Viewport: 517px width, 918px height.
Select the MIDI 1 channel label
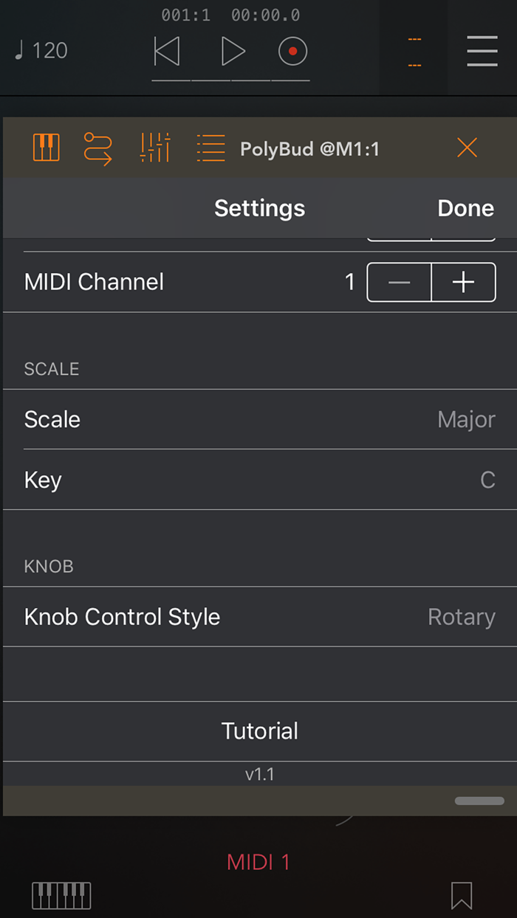click(x=258, y=862)
